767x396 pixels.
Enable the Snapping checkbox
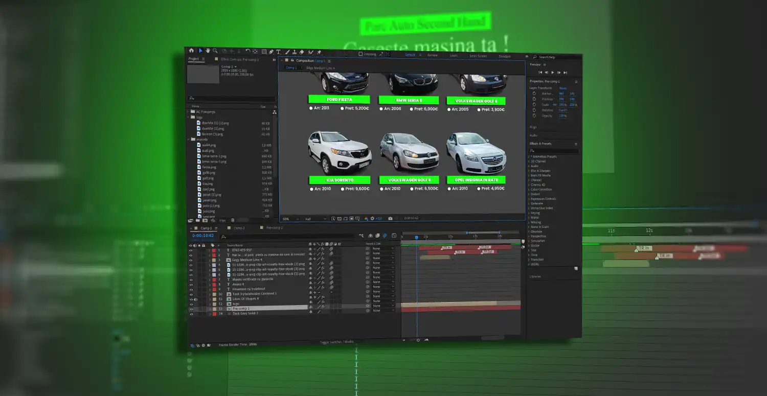[x=360, y=54]
